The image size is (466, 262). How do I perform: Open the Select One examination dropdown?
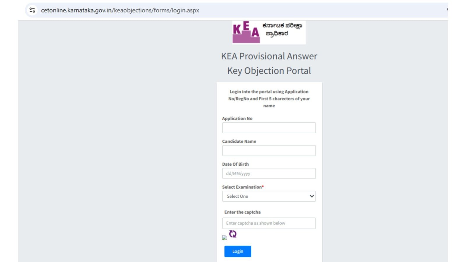pyautogui.click(x=269, y=196)
